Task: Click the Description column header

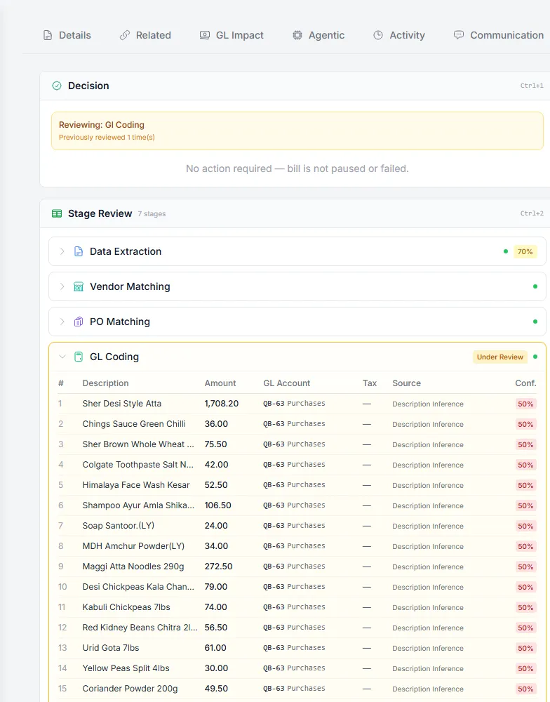Action: tap(106, 383)
